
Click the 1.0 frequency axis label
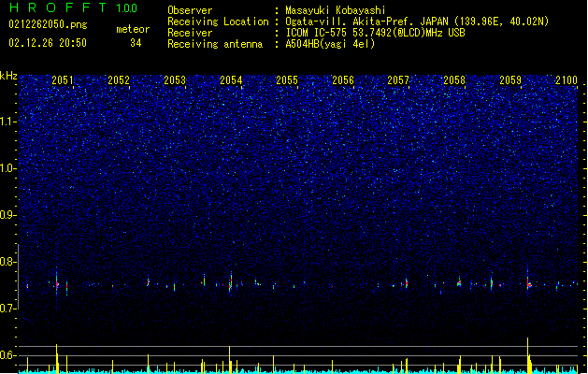[x=7, y=168]
